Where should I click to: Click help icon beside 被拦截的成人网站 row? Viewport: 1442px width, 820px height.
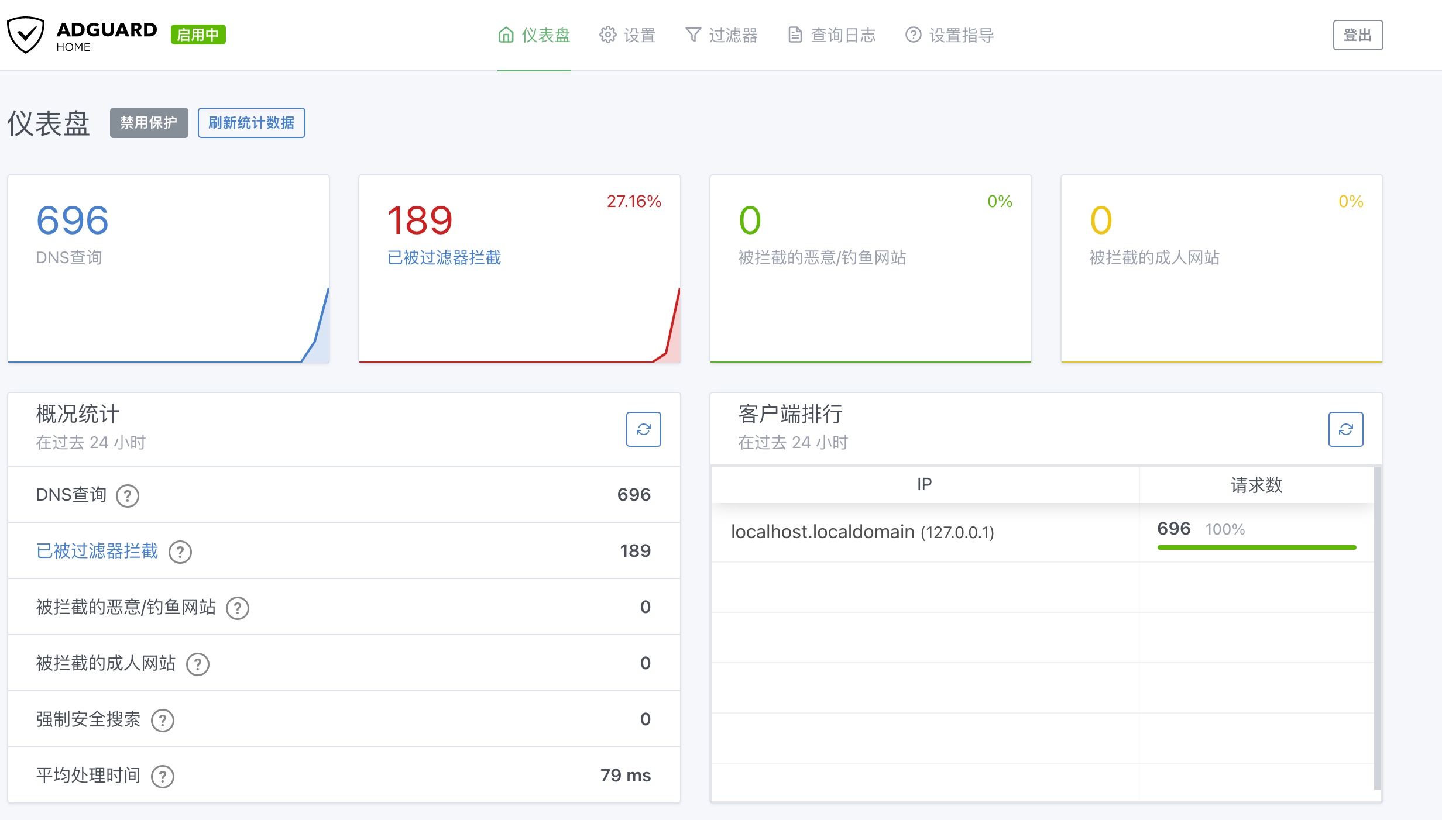[198, 664]
